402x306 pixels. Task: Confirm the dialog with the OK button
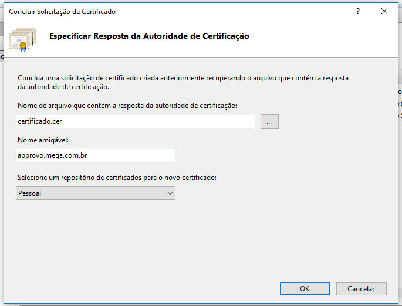tap(305, 288)
